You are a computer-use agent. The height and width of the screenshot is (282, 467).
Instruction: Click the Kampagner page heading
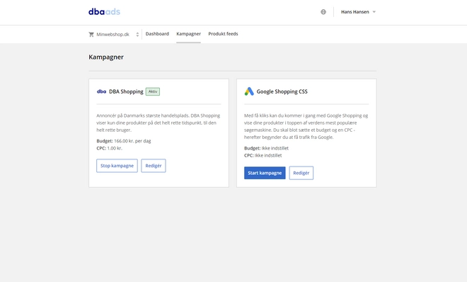point(106,57)
